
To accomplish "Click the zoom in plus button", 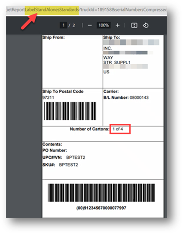I will coord(117,25).
